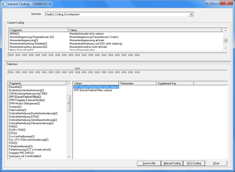Screen dimensions: 235x172
Task: Close the Variant Coding window
Action: click(227, 3)
